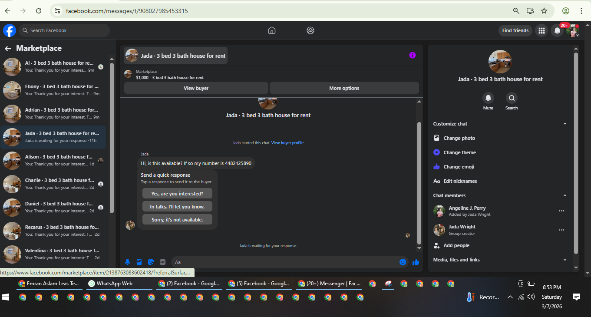
Task: Mute this conversation with bell
Action: click(488, 98)
